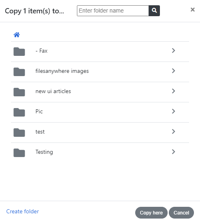Expand the Pic folder chevron

173,111
